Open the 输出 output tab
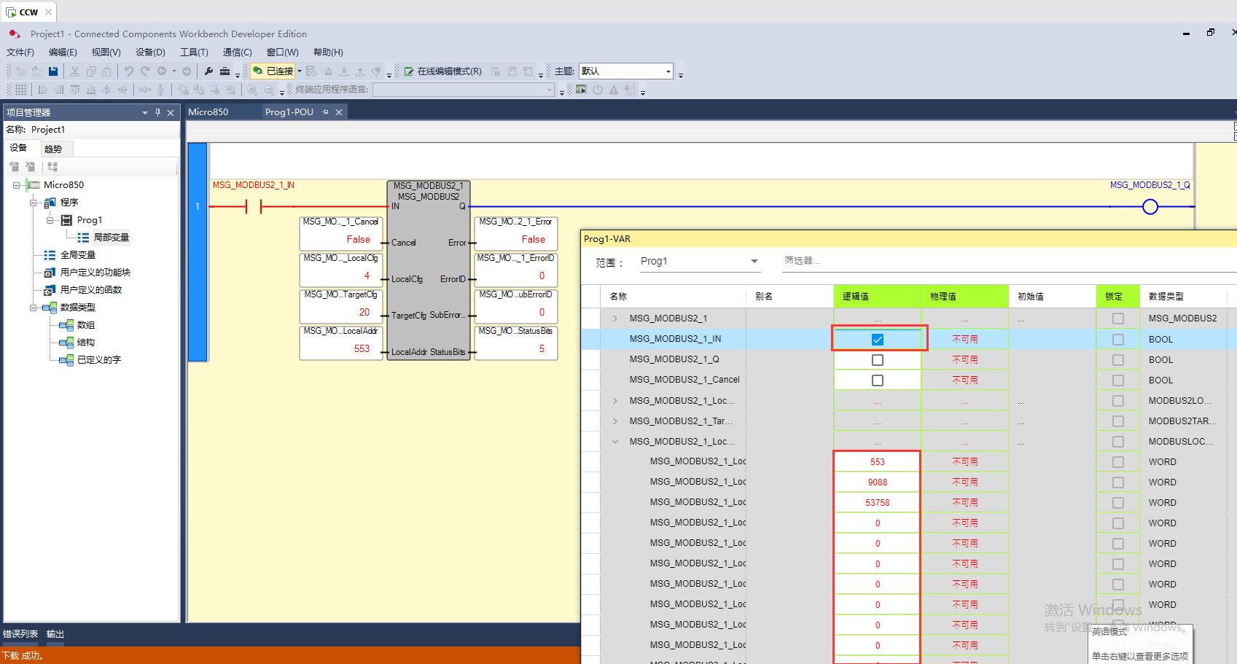 point(55,634)
